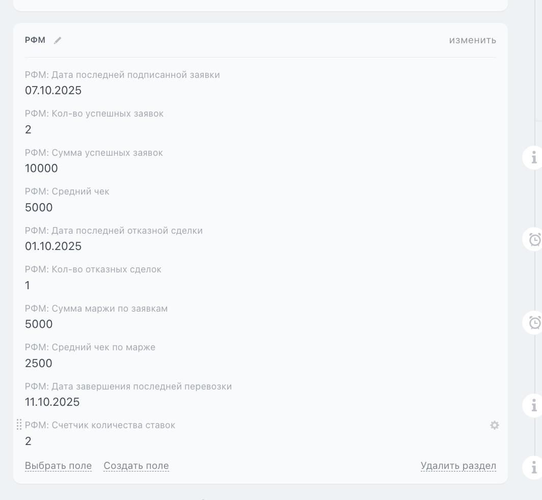Click the Кол-во успешных заявок value 2
Image resolution: width=542 pixels, height=500 pixels.
(28, 130)
